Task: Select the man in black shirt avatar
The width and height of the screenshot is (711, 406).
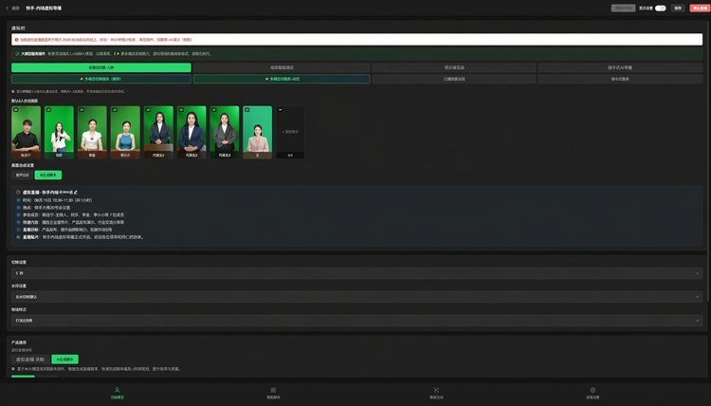Action: click(26, 133)
